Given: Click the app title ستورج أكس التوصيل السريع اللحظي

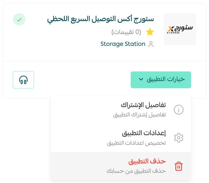Looking at the screenshot, I should (100, 20).
